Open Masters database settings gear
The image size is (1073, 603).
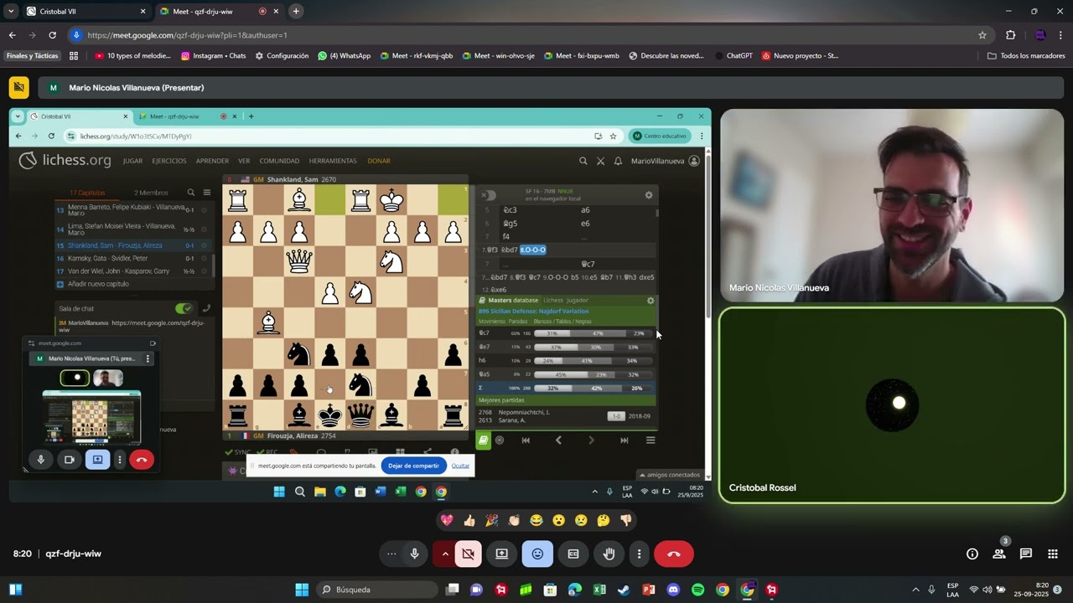point(650,300)
